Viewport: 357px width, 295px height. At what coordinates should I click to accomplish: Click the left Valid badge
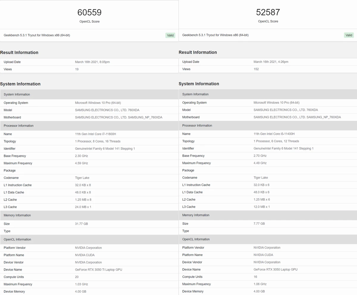pos(170,35)
